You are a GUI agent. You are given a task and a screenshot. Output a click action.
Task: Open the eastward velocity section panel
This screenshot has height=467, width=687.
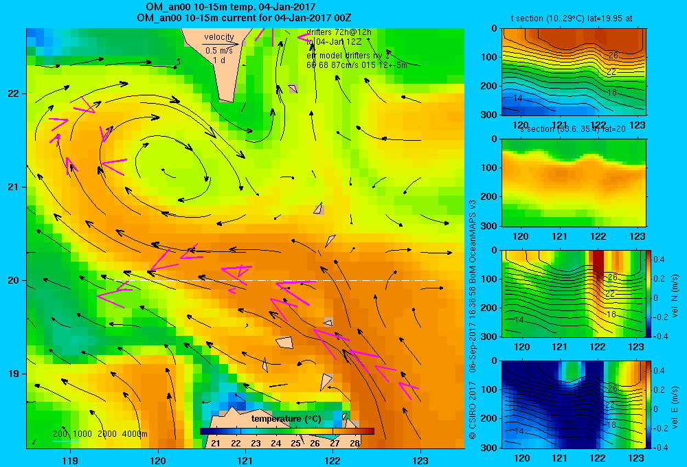574,405
